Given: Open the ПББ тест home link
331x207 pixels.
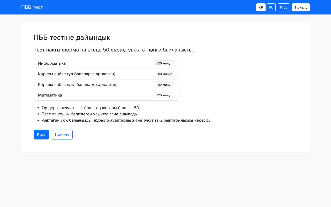Looking at the screenshot, I should point(32,7).
